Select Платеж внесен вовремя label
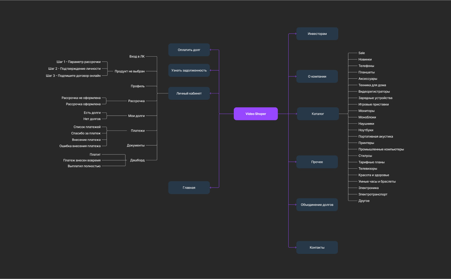 click(x=82, y=160)
